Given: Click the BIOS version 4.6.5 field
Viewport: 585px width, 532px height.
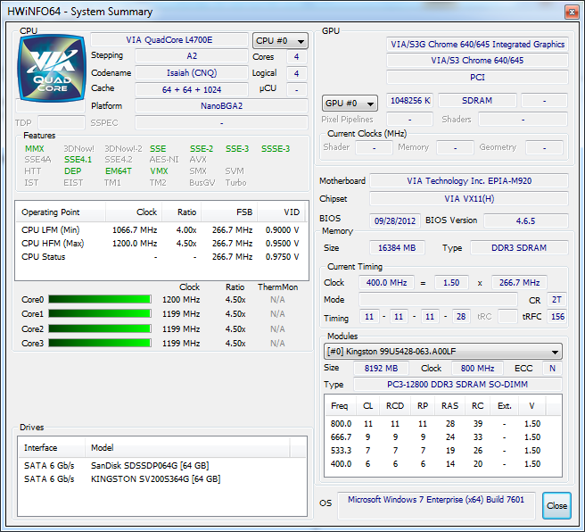Looking at the screenshot, I should (x=526, y=220).
